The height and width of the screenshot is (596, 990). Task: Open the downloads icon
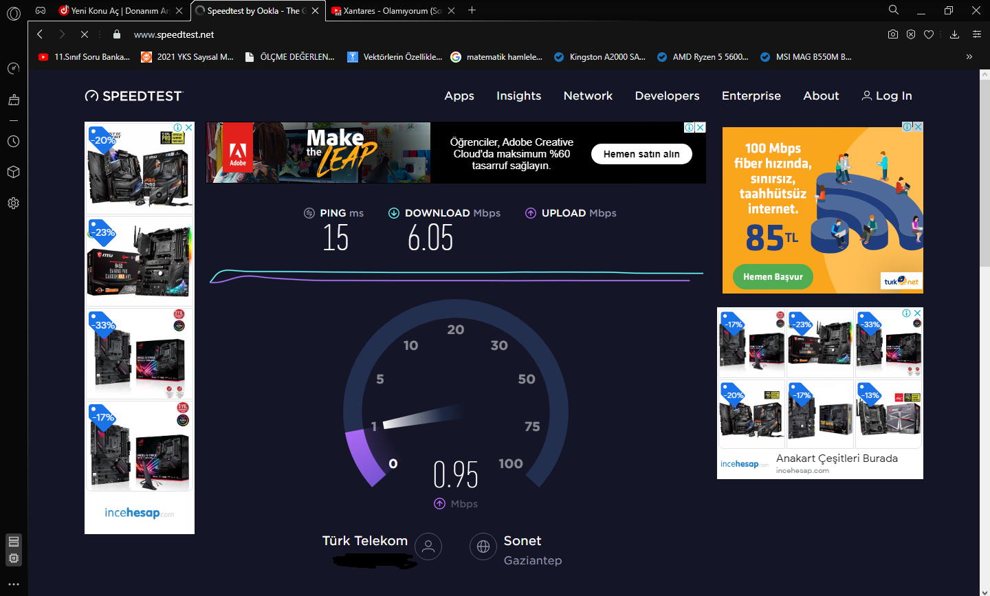click(x=955, y=34)
